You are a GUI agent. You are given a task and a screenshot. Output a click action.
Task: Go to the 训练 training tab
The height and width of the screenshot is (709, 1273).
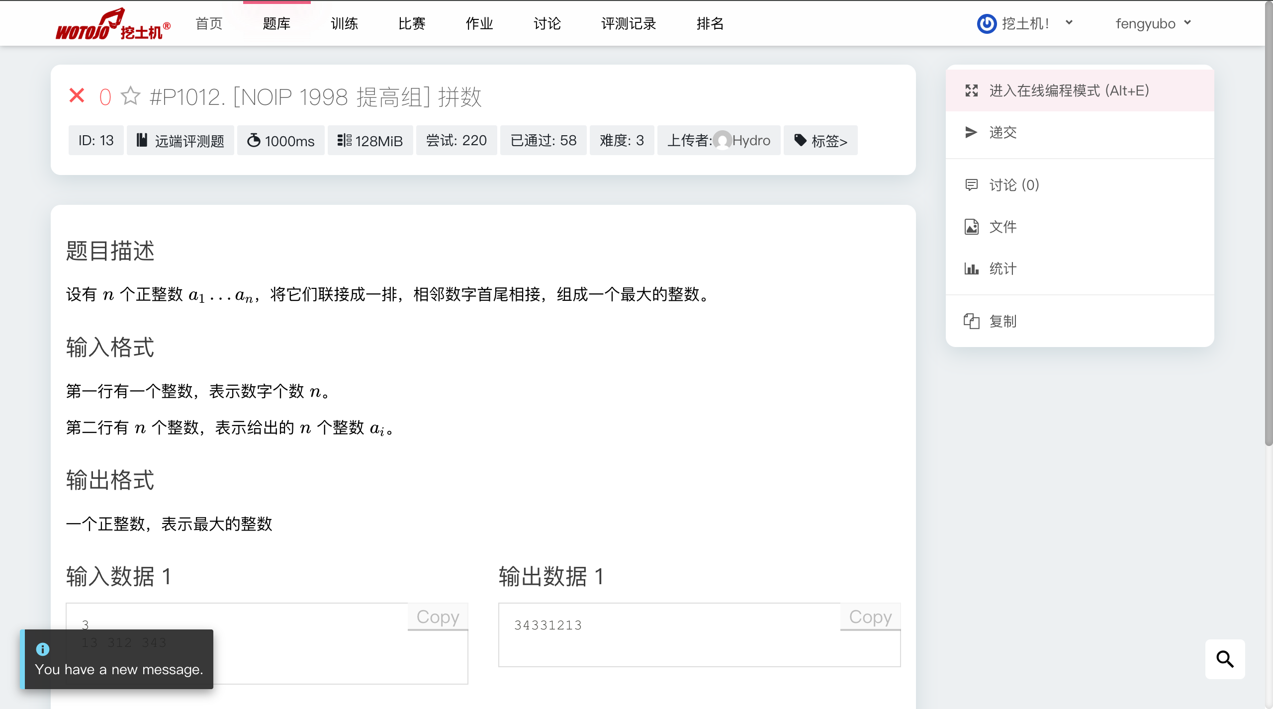[344, 23]
